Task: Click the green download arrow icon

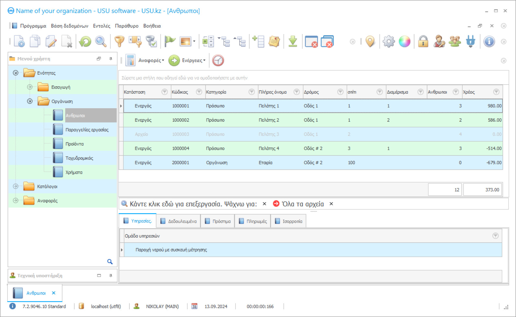Action: 293,41
